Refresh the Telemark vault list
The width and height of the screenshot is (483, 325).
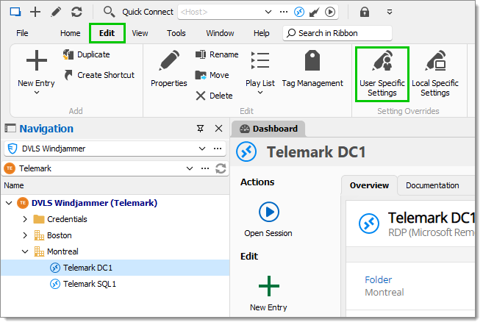pos(221,168)
